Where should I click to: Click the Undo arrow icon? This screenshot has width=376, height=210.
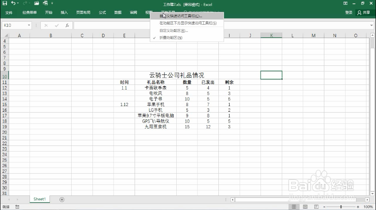pyautogui.click(x=13, y=3)
